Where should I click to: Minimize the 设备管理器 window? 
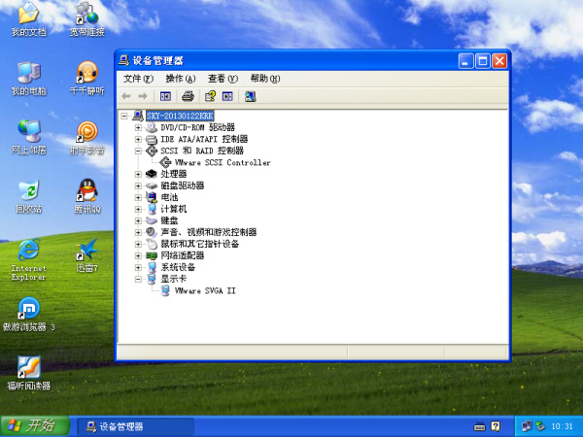click(465, 61)
